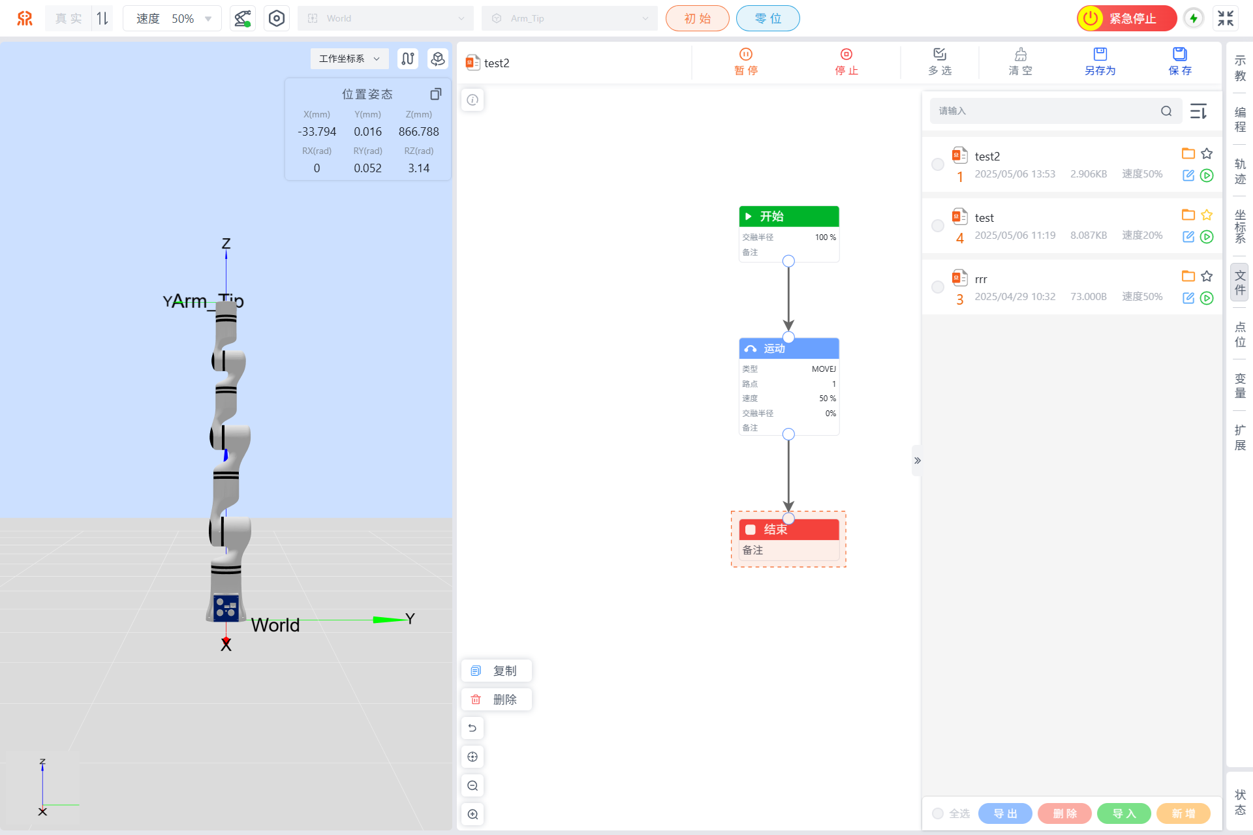The image size is (1253, 835).
Task: Click the stop (停止) icon
Action: tap(846, 54)
